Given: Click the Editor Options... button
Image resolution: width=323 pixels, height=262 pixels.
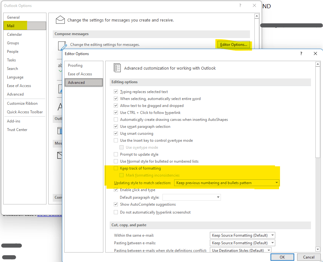Looking at the screenshot, I should pyautogui.click(x=234, y=45).
